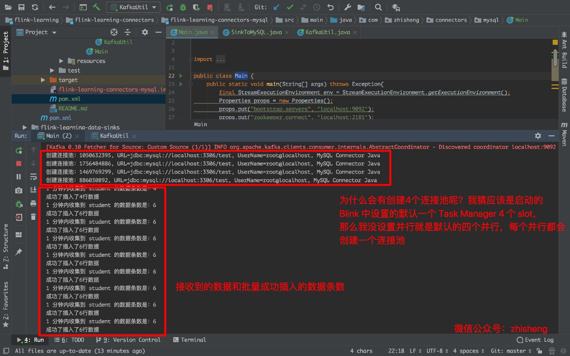Viewport: 570px width, 356px height.
Task: Select the KafkaUtil tab in Run panel
Action: (114, 136)
